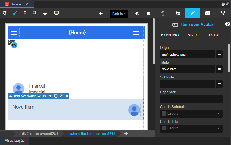Click the Cor do Título color swatch
The image size is (231, 145).
click(x=164, y=128)
